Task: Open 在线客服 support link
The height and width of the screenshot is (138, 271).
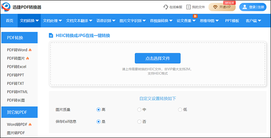Action: 176,7
